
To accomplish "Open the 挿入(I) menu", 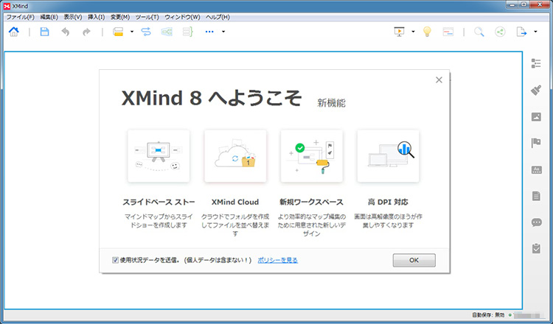I will (97, 17).
